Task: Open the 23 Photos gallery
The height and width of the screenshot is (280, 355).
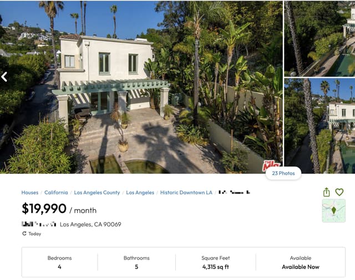Action: click(283, 173)
